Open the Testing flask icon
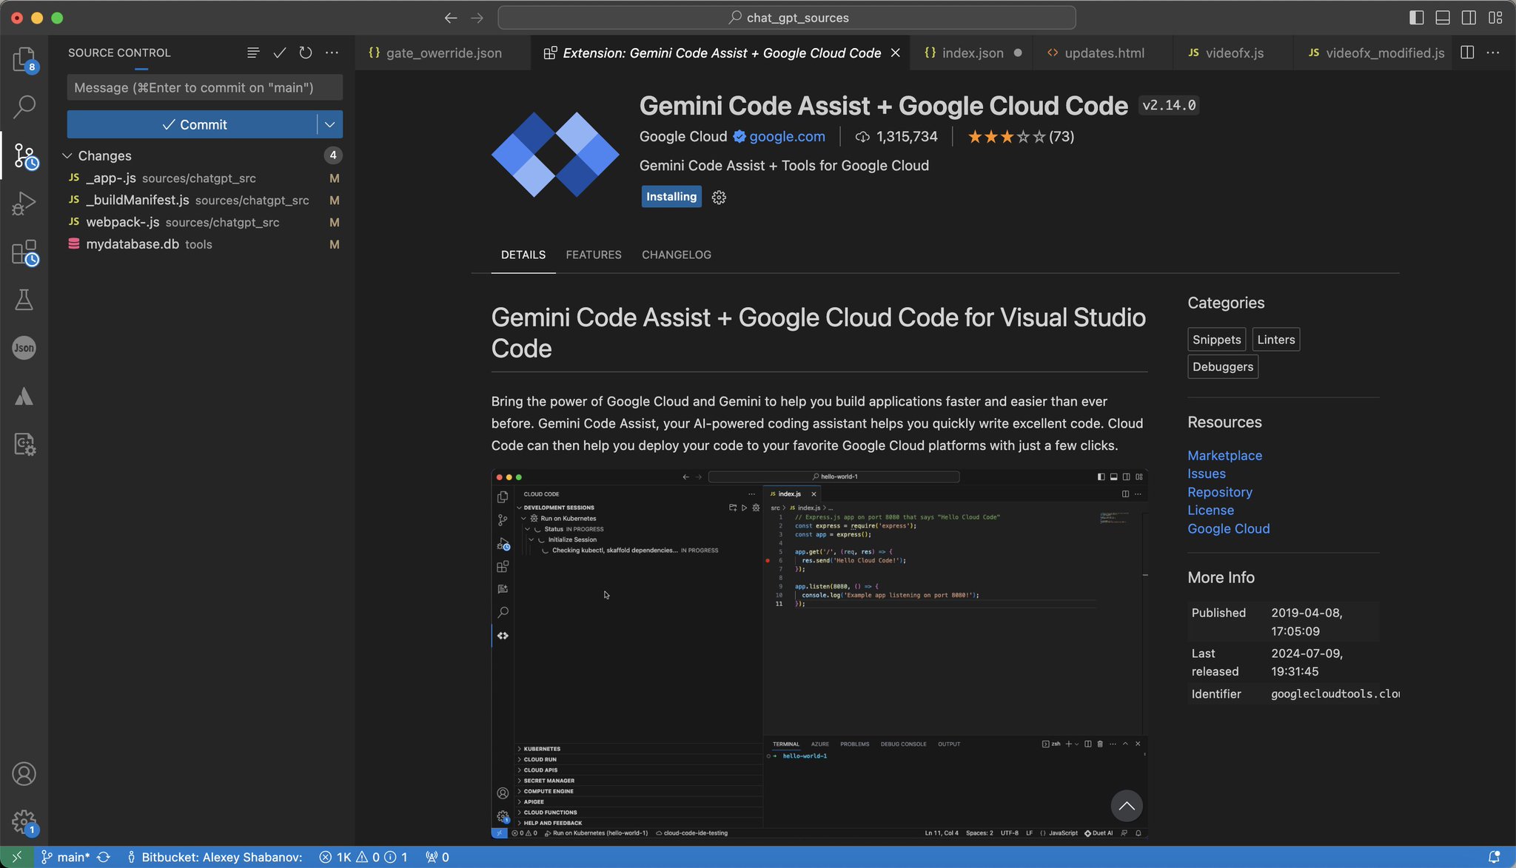Screen dimensions: 1516x868 (24, 300)
